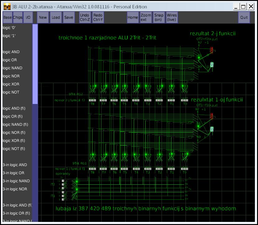Select 3-in logic OR (fi) item
The width and height of the screenshot is (258, 225).
[x=16, y=213]
